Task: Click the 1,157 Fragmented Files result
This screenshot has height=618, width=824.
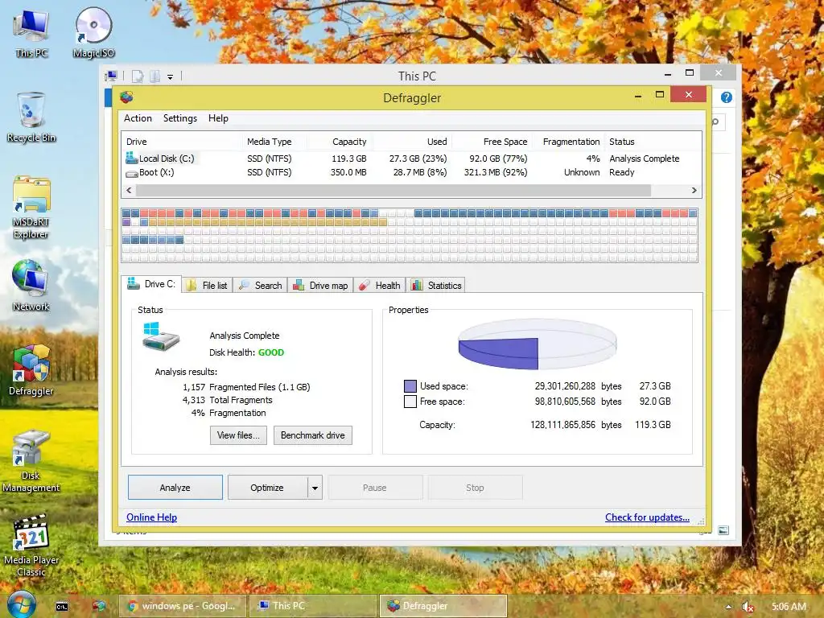Action: (x=246, y=387)
